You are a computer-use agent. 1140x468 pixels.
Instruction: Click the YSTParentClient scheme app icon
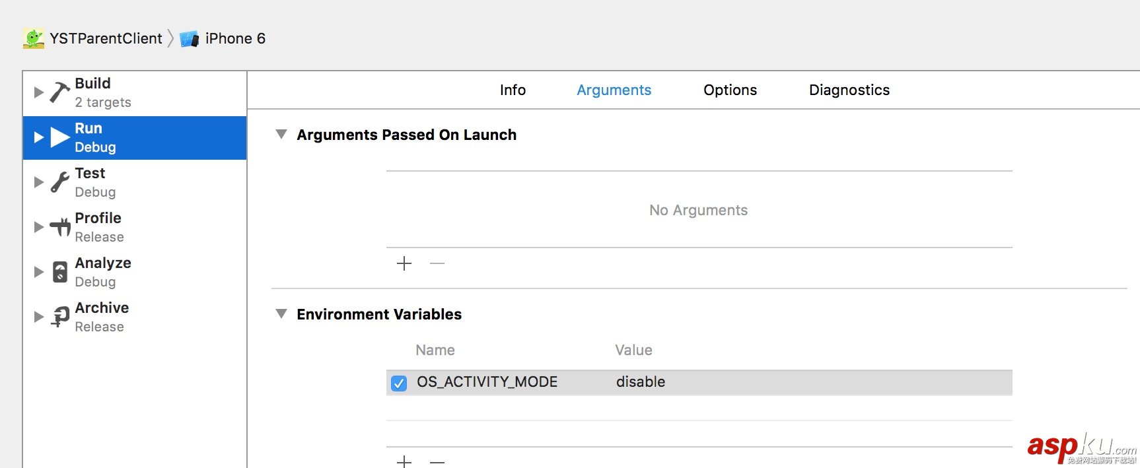(x=34, y=38)
